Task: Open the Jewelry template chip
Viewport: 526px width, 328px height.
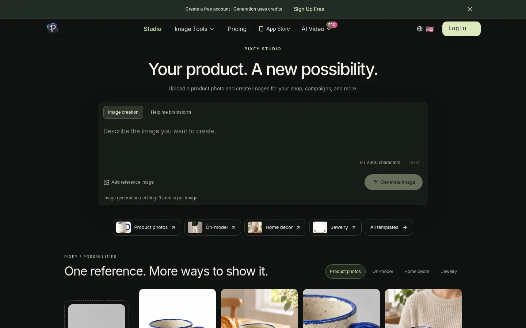Action: 335,227
